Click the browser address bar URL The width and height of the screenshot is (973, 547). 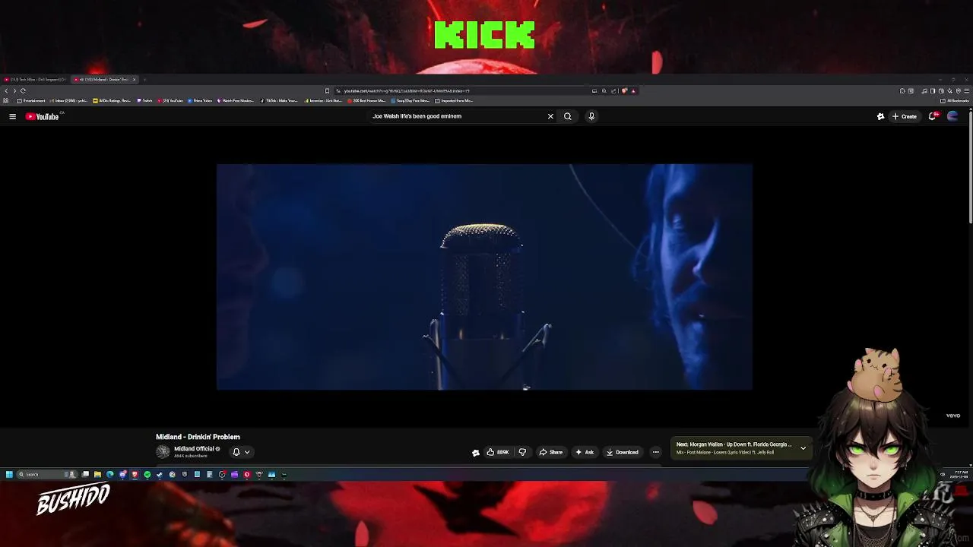coord(407,91)
